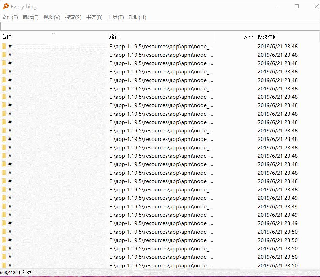This screenshot has height=277, width=320.
Task: Open the 文件 menu
Action: [10, 17]
